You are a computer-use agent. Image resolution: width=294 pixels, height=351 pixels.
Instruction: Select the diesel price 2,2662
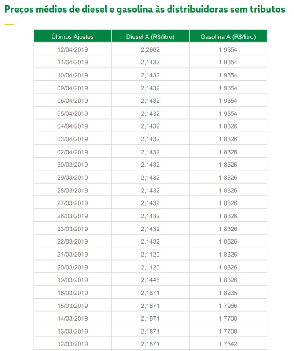(150, 49)
